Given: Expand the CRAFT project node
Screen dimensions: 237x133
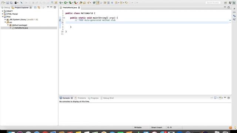Looking at the screenshot, I should (x=3, y=11).
